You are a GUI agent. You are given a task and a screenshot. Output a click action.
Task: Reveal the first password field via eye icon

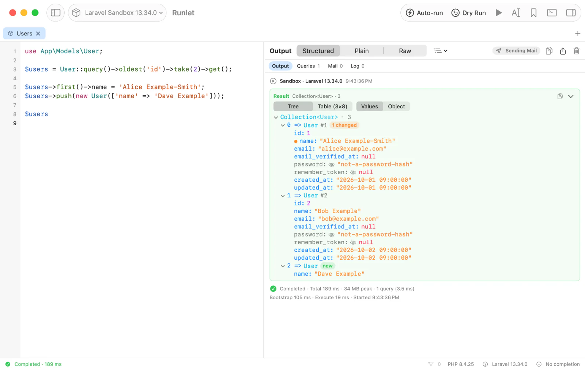click(332, 165)
